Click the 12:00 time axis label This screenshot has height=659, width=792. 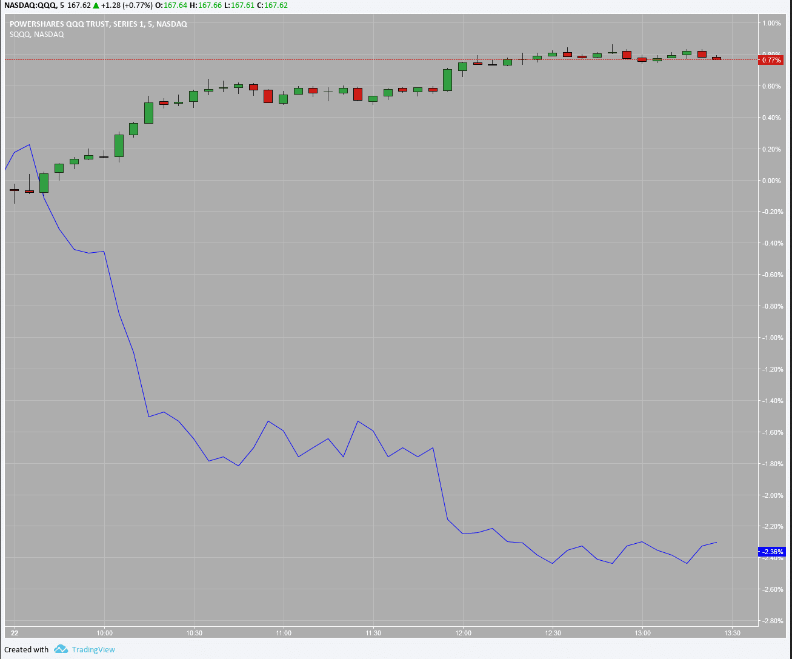[463, 633]
